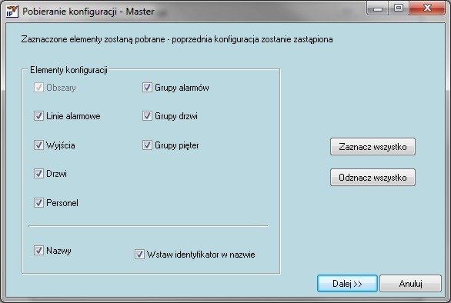This screenshot has width=451, height=303.
Task: Toggle the Linie alarmowe checkbox
Action: [38, 116]
